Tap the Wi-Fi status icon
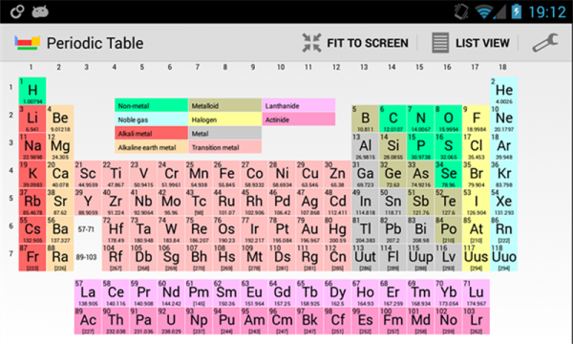Image resolution: width=573 pixels, height=344 pixels. coord(483,12)
